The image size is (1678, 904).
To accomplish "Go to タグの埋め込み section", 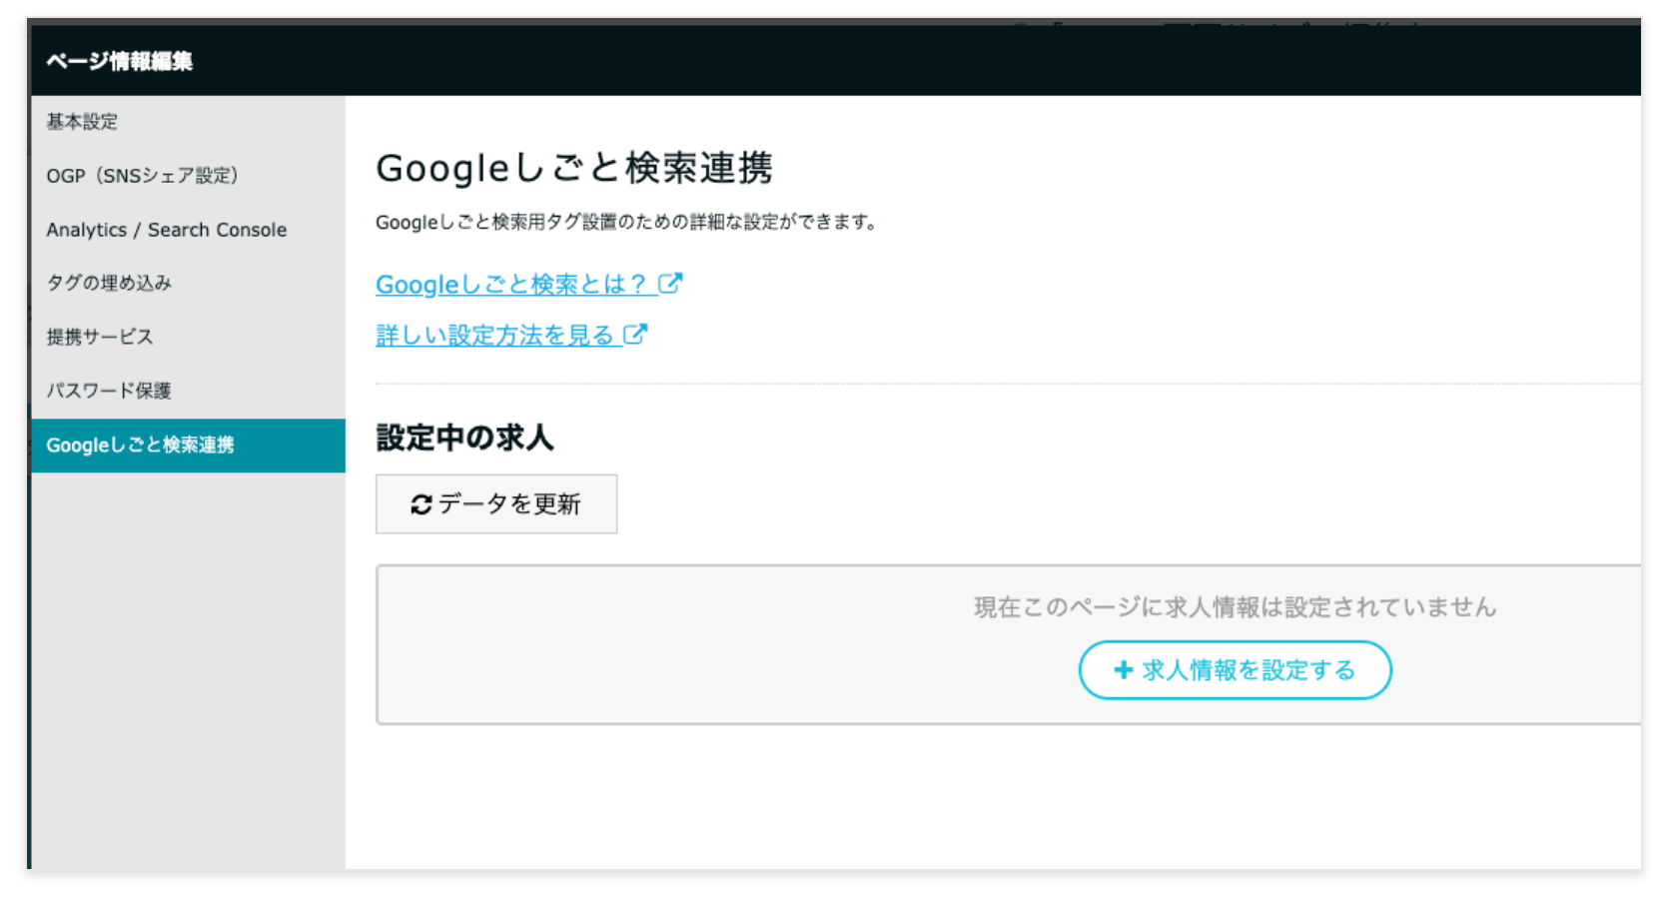I will click(188, 284).
